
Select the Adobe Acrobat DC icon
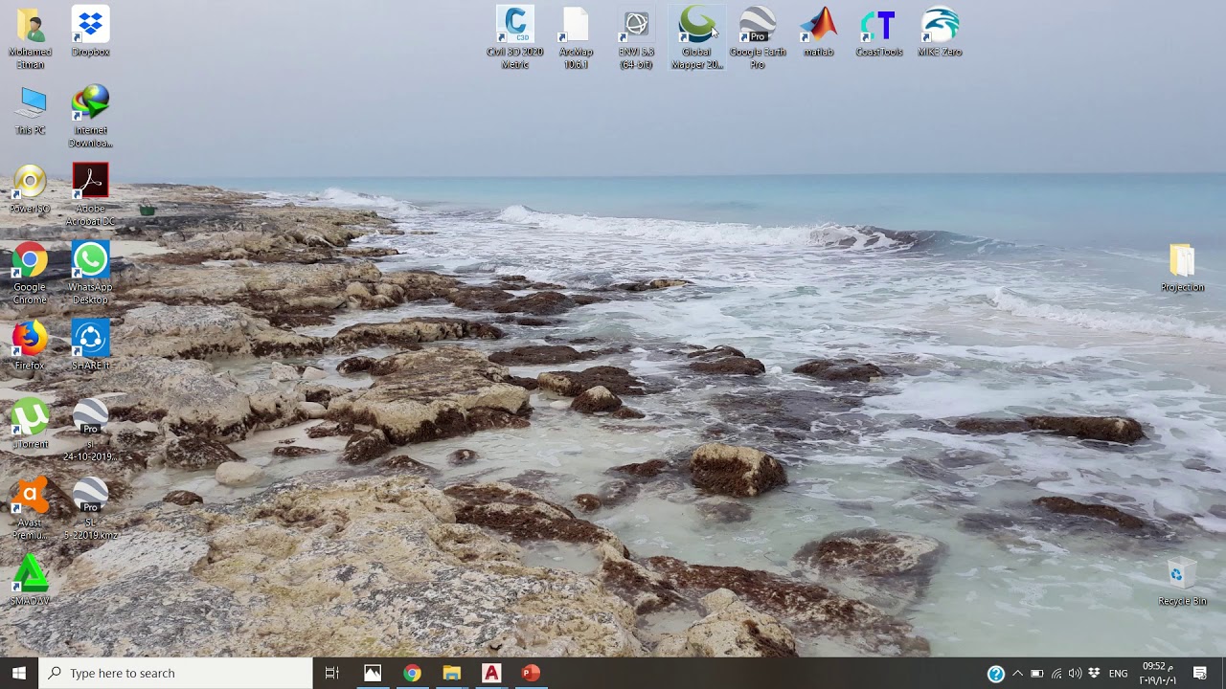pyautogui.click(x=90, y=195)
